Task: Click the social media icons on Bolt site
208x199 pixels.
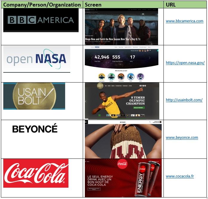Action: (143, 86)
